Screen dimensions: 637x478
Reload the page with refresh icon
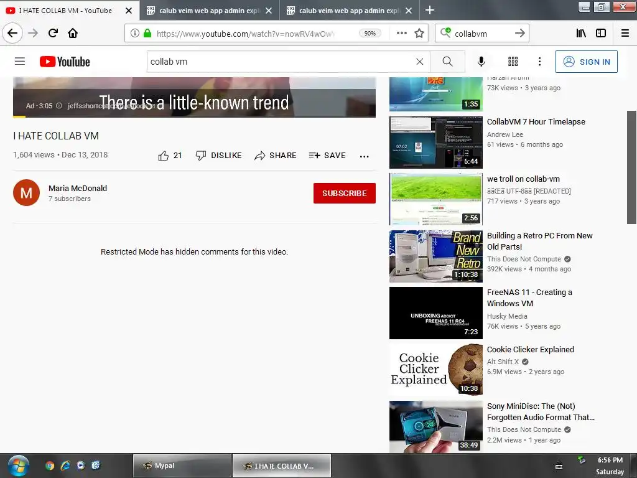click(x=53, y=33)
